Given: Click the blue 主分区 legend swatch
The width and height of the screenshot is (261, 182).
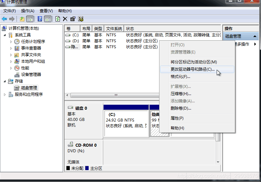Looking at the screenshot, I should point(87,168).
